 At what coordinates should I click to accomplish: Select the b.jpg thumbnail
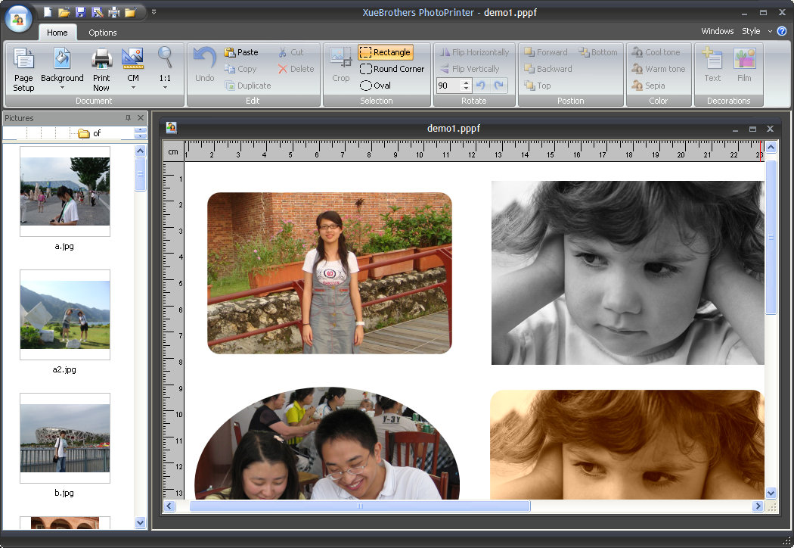click(65, 438)
